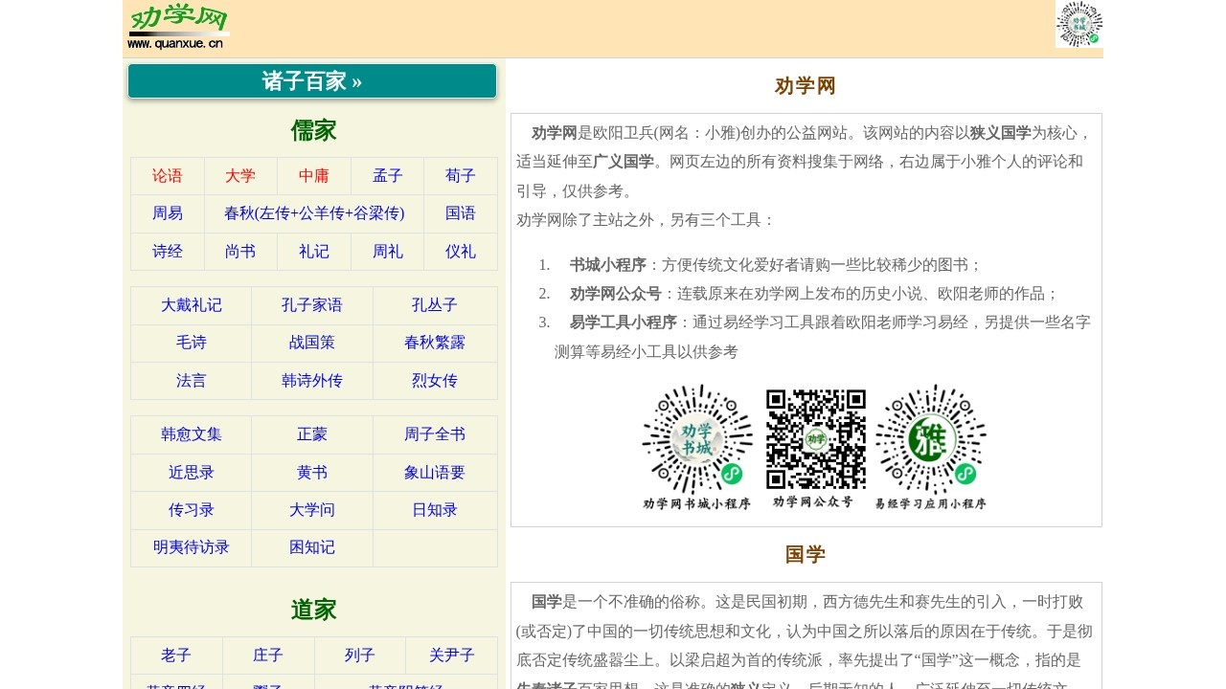
Task: Go to 明夷待访录
Action: coord(192,547)
